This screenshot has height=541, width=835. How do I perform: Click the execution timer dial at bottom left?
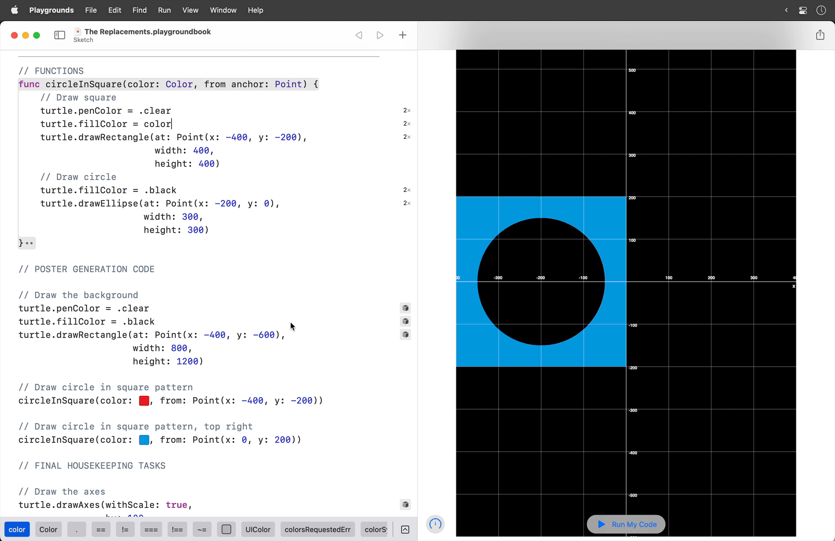click(x=435, y=524)
